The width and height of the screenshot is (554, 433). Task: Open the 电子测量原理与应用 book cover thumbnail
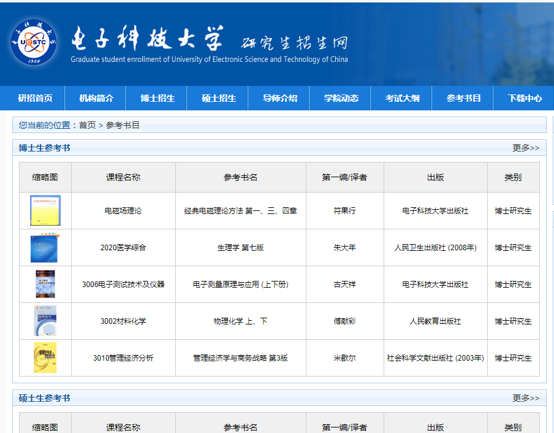point(45,284)
